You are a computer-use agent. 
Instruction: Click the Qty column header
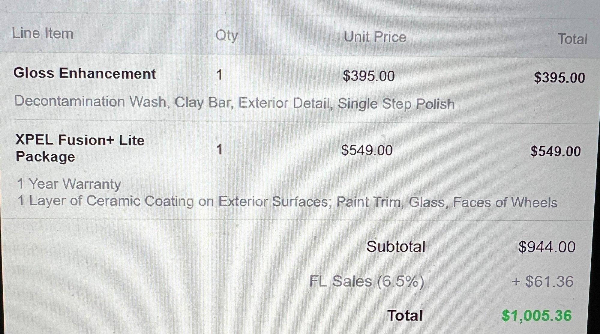226,36
